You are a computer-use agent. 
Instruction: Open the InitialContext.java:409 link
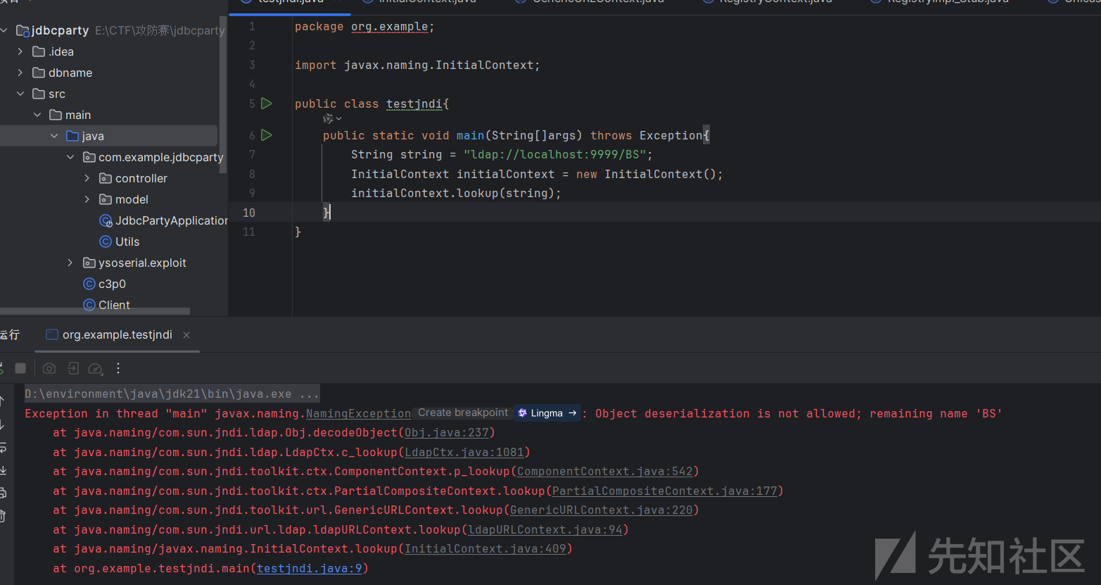pyautogui.click(x=485, y=549)
